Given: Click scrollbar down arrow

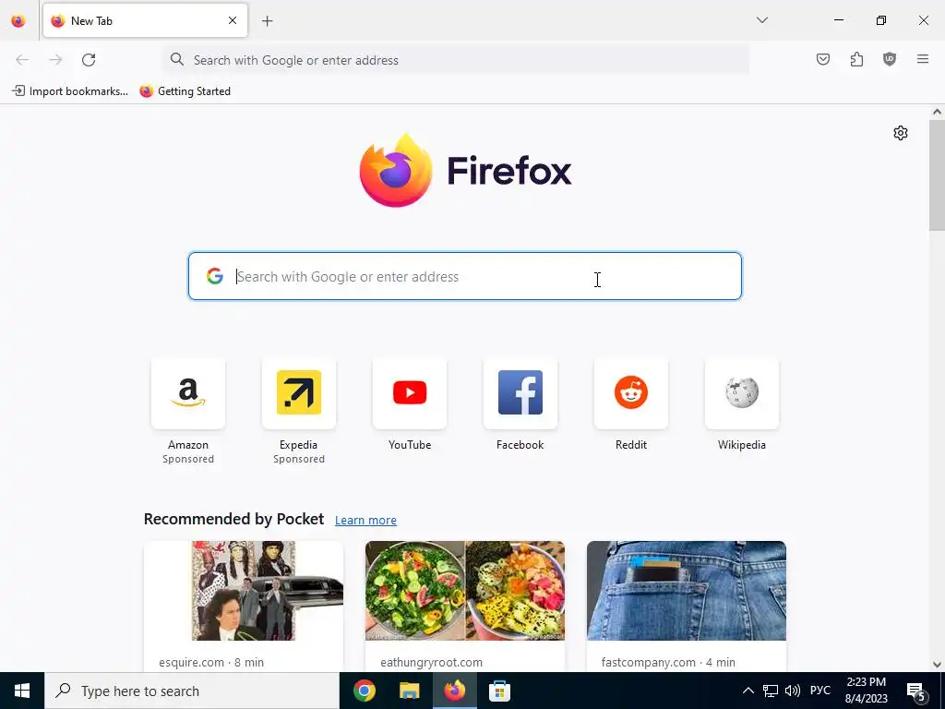Looking at the screenshot, I should [937, 665].
